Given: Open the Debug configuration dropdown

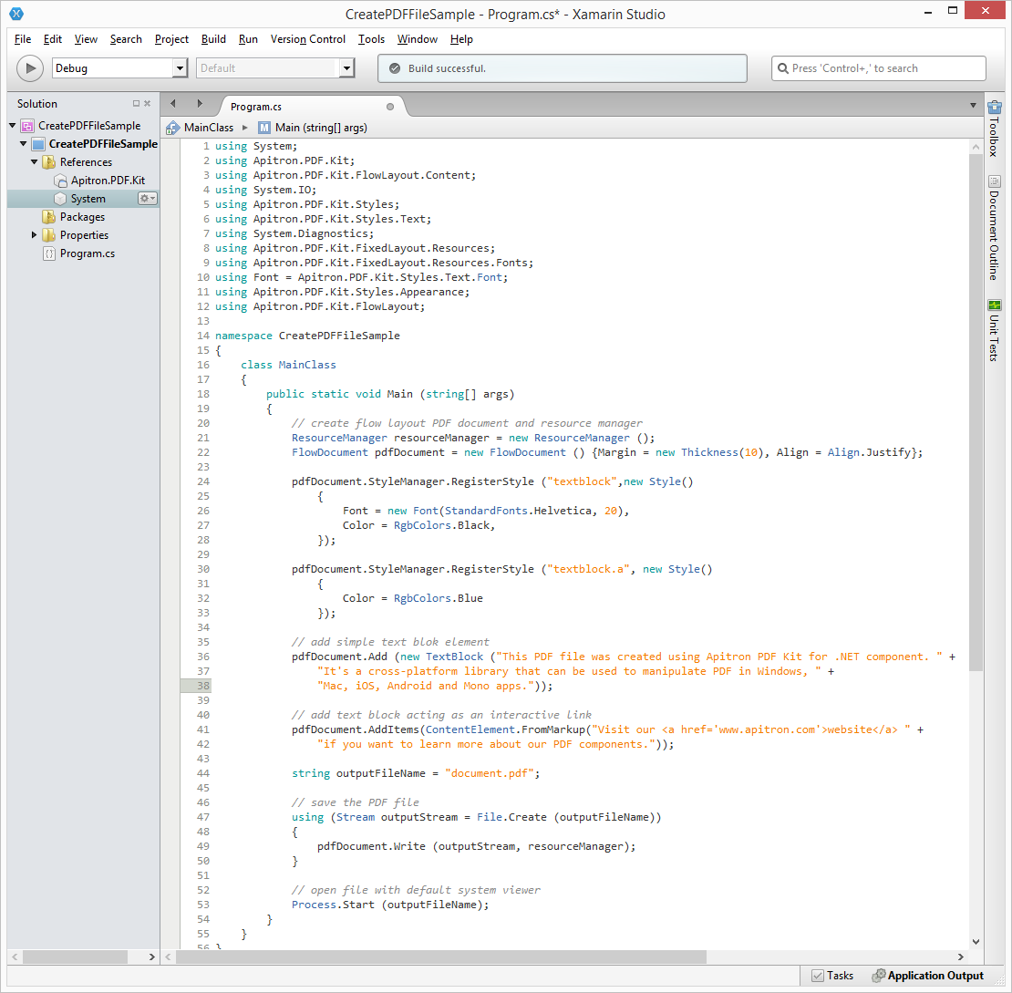Looking at the screenshot, I should click(180, 68).
